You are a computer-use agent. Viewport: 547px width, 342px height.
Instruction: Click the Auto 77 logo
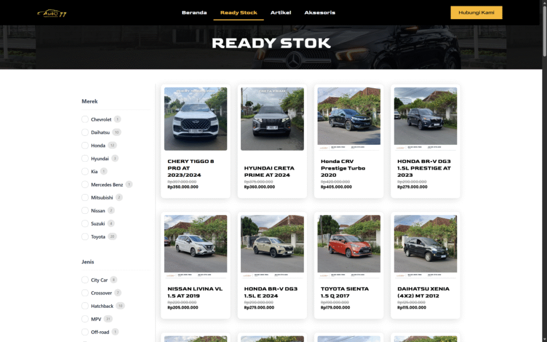click(x=52, y=13)
